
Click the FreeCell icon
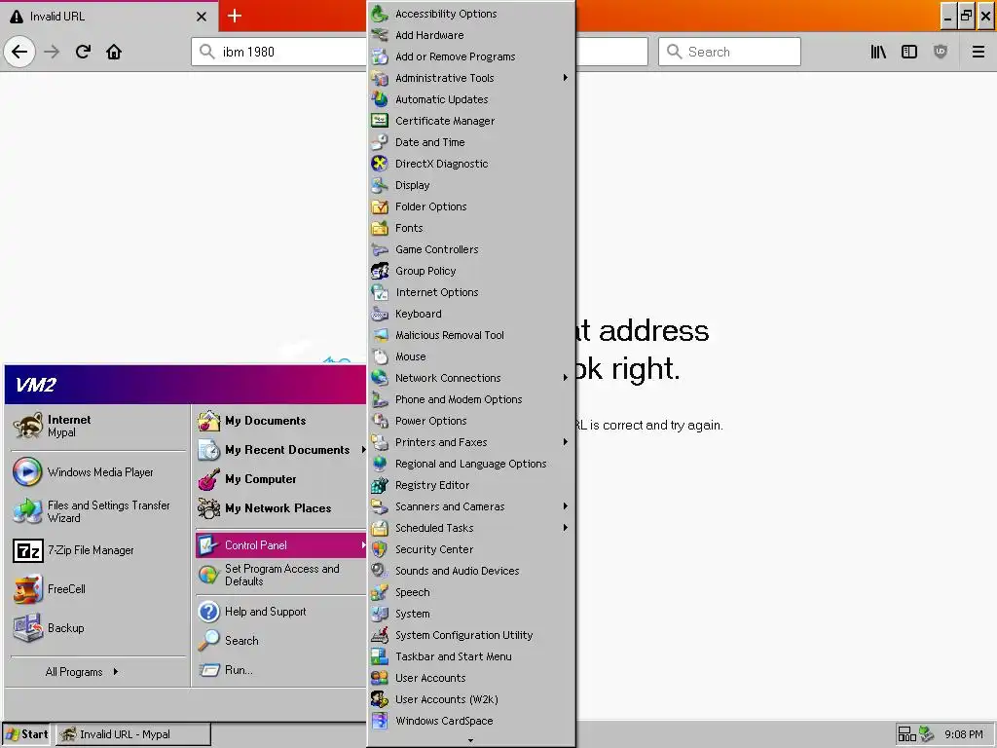click(28, 589)
